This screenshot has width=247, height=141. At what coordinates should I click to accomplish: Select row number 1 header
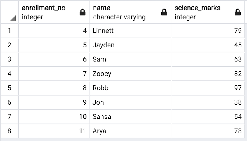point(9,30)
